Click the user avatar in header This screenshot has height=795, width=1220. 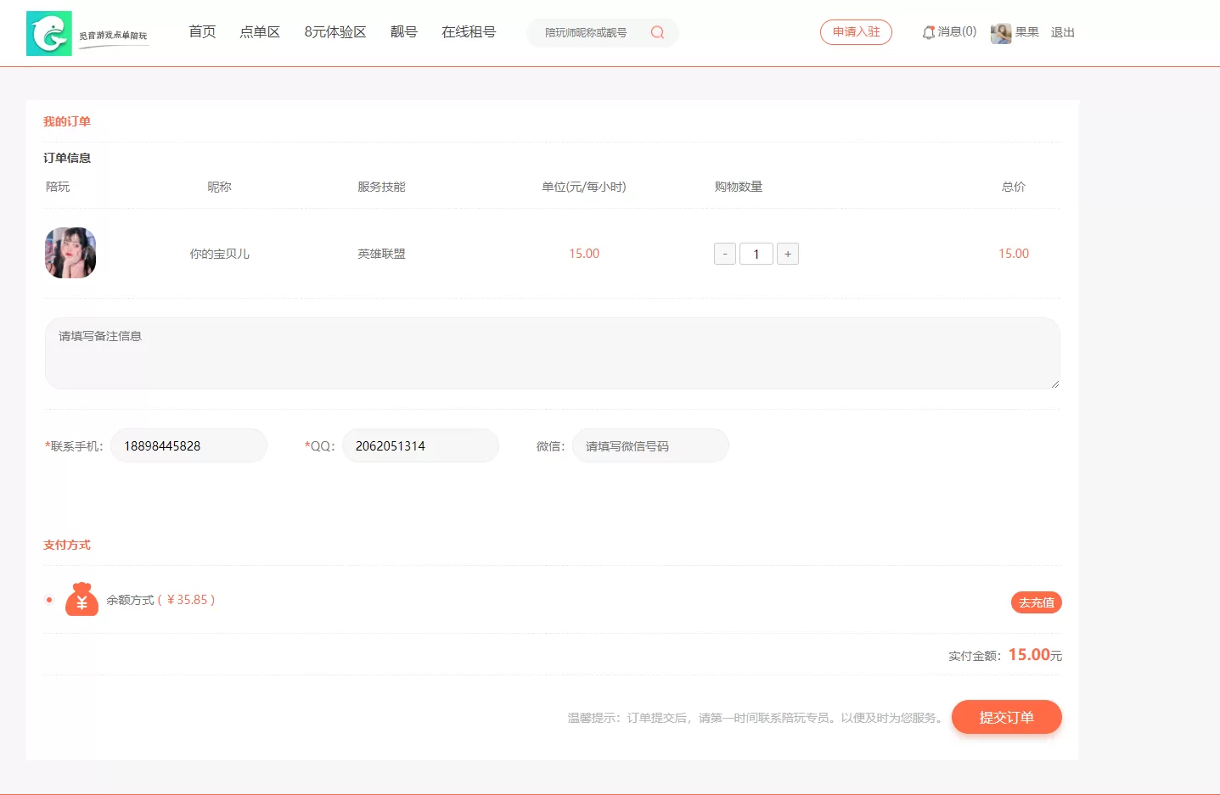1001,33
